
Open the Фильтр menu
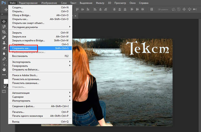100,3
